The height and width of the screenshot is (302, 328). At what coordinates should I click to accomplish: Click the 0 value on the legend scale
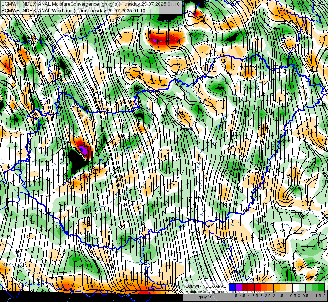(299, 296)
